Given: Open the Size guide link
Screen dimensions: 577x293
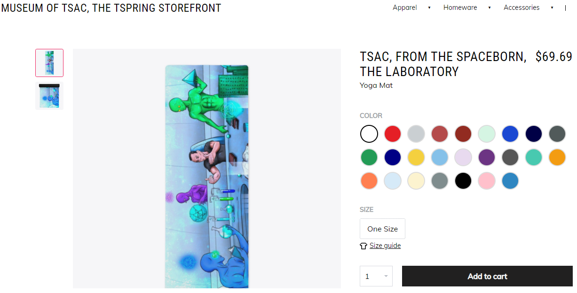Looking at the screenshot, I should pyautogui.click(x=385, y=246).
